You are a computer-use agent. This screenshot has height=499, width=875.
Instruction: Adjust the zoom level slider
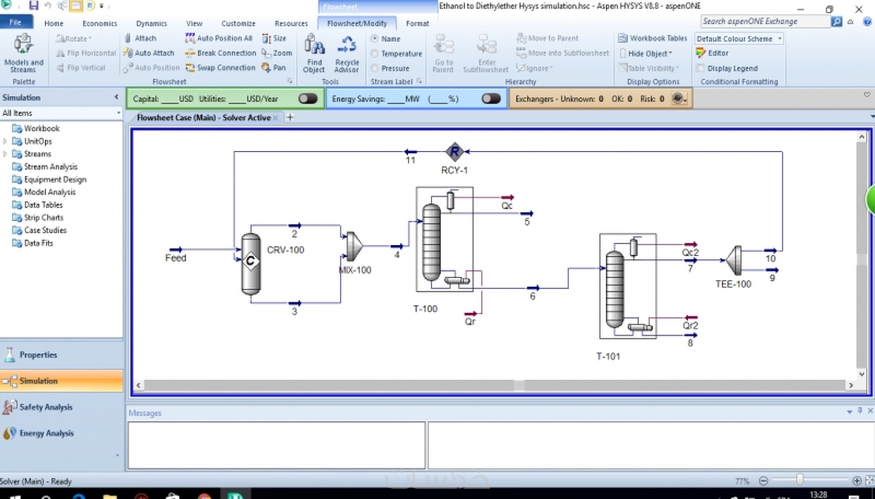point(799,480)
